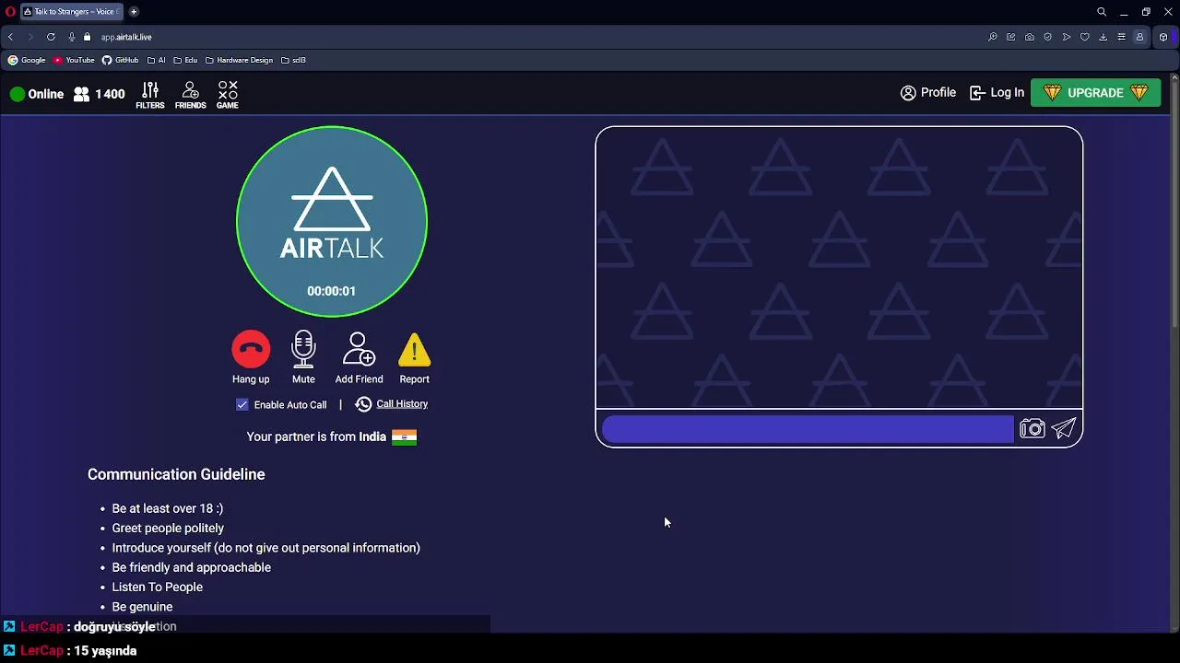Open the YouTube bookmark
1180x663 pixels.
click(74, 60)
